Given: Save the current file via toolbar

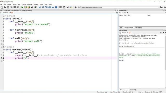Looking at the screenshot, I should pos(8,7).
